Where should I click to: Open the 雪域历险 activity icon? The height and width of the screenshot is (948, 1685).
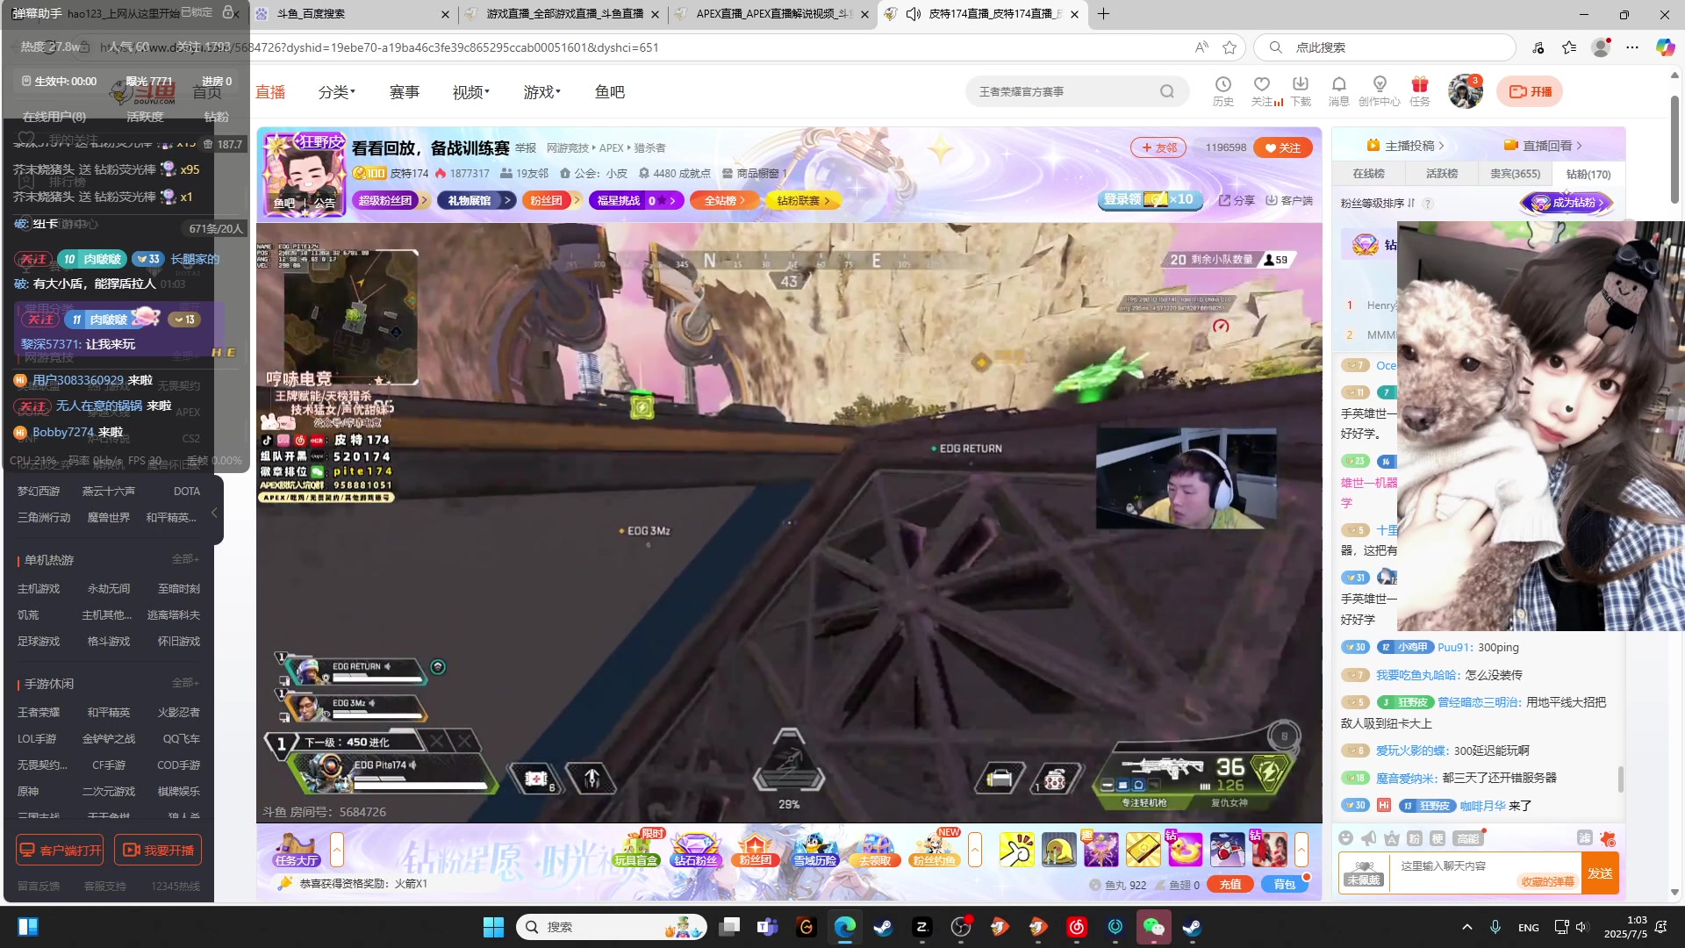(815, 849)
